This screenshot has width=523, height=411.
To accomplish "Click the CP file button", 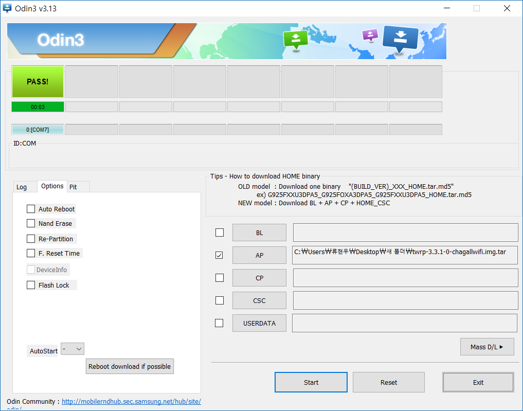I will pos(259,278).
